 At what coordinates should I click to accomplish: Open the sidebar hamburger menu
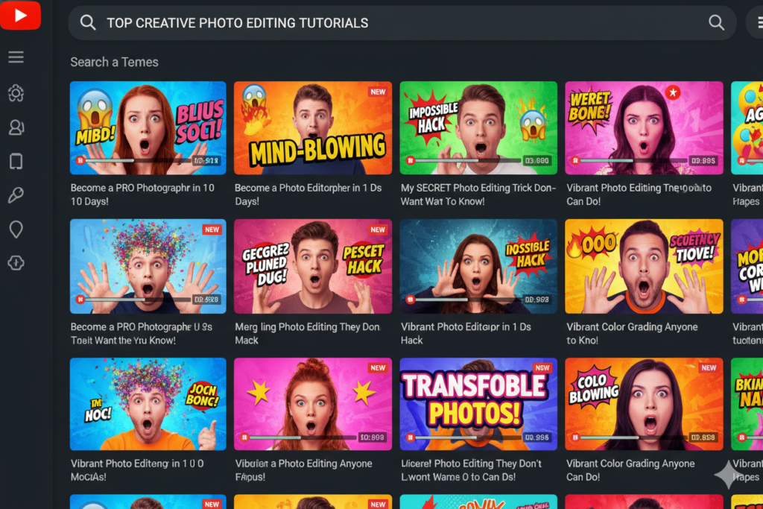(x=16, y=56)
